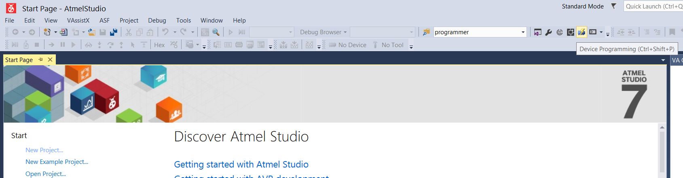Click the Break All pause icon
This screenshot has height=178, width=683.
pyautogui.click(x=63, y=45)
